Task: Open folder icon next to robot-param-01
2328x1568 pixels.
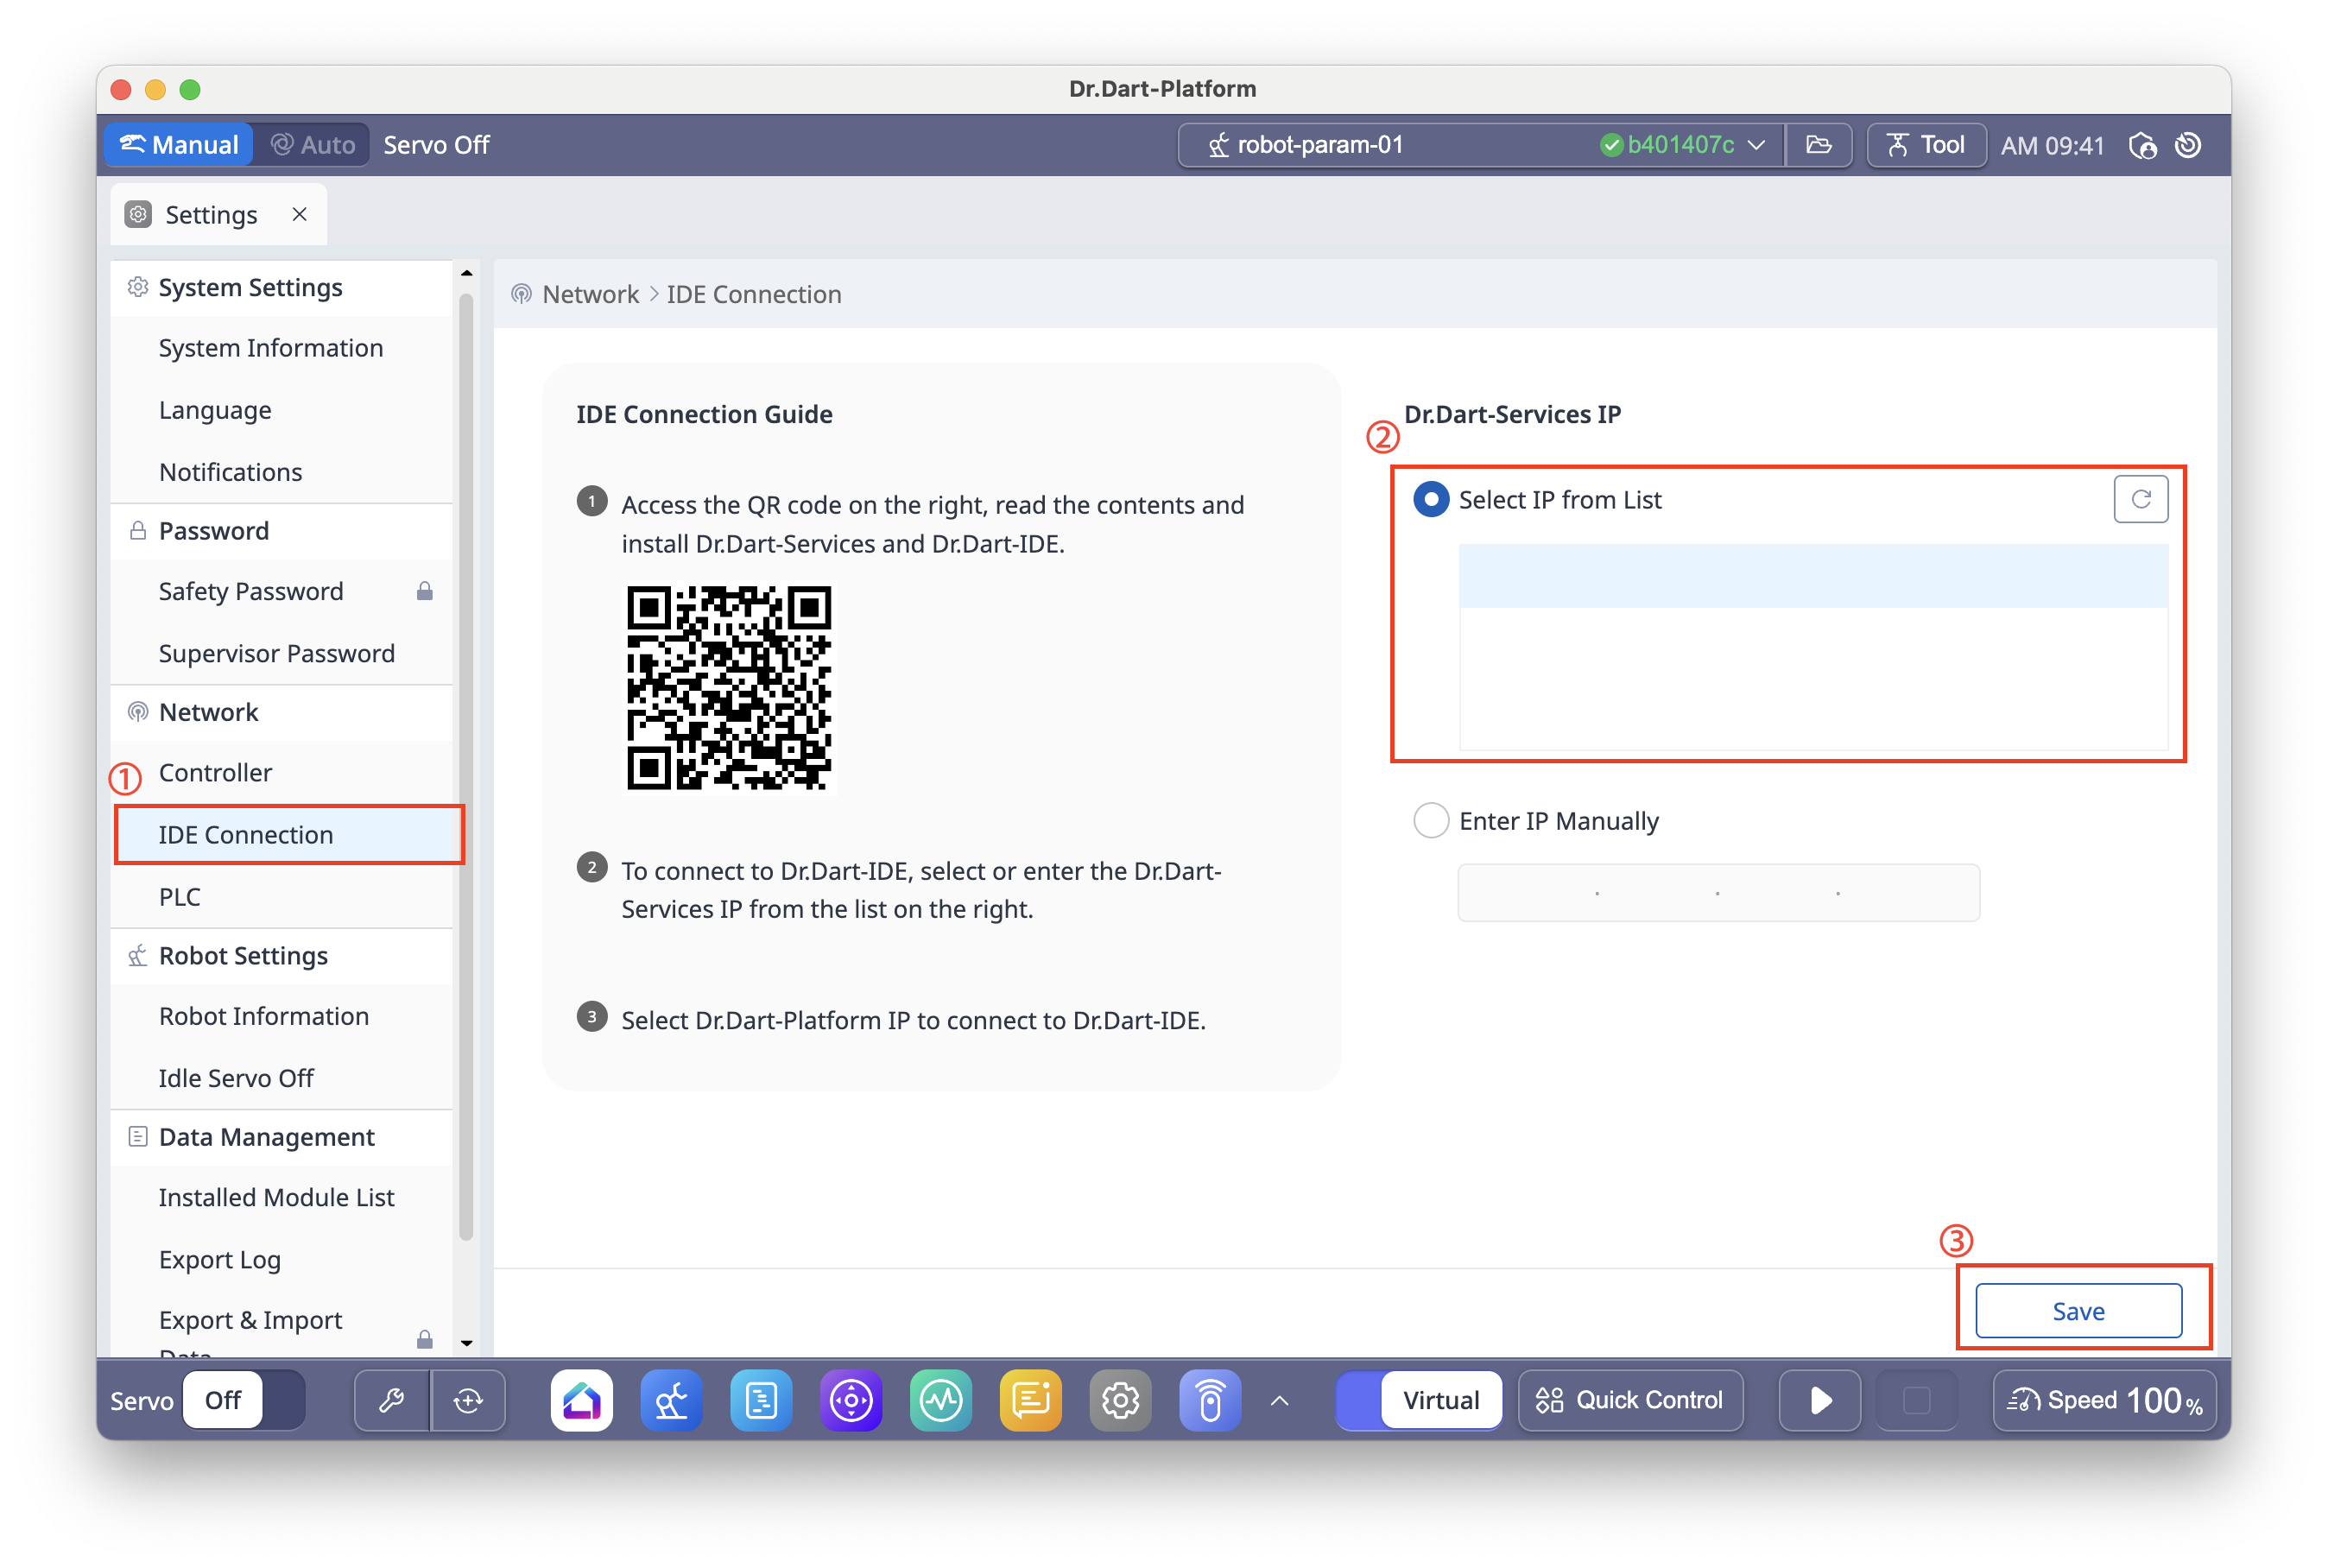Action: click(1819, 145)
